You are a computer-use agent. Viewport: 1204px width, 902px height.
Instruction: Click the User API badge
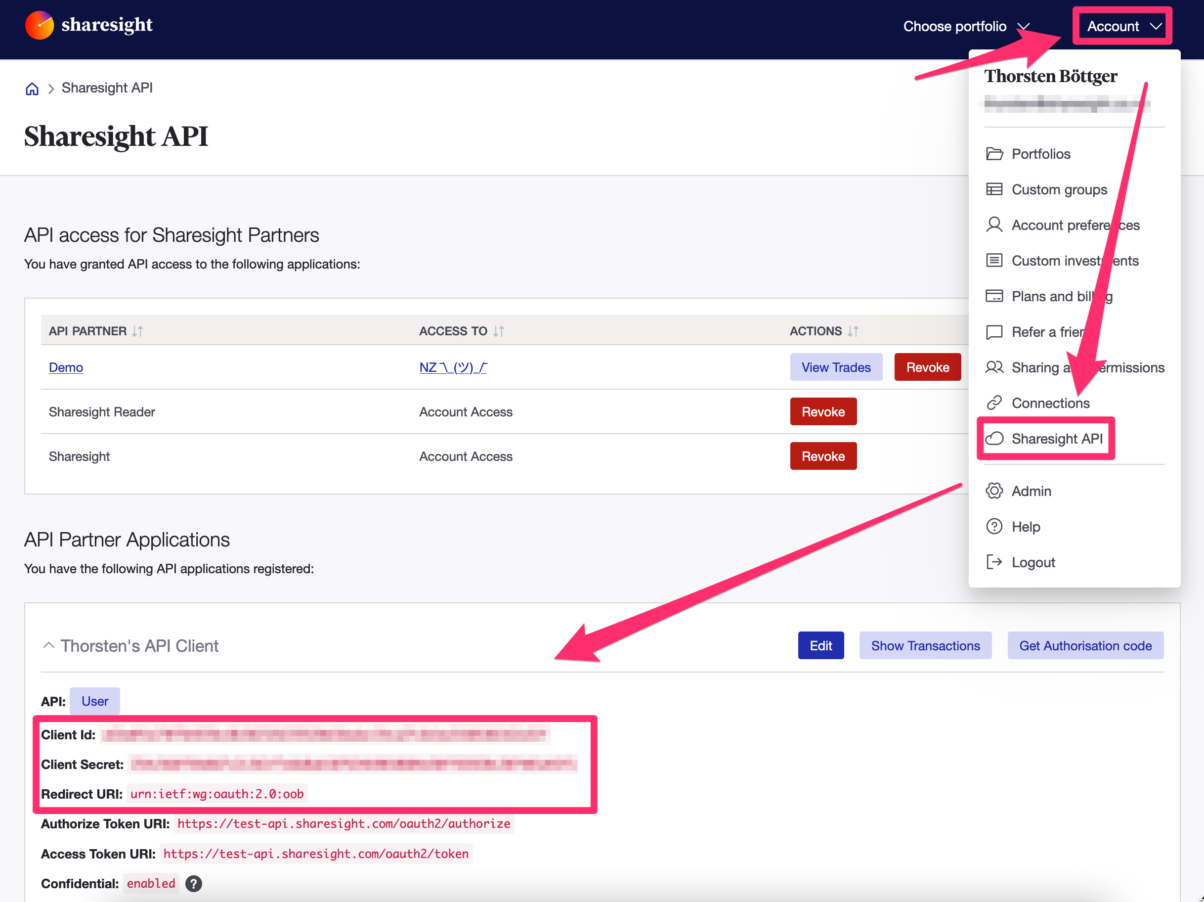click(x=95, y=702)
